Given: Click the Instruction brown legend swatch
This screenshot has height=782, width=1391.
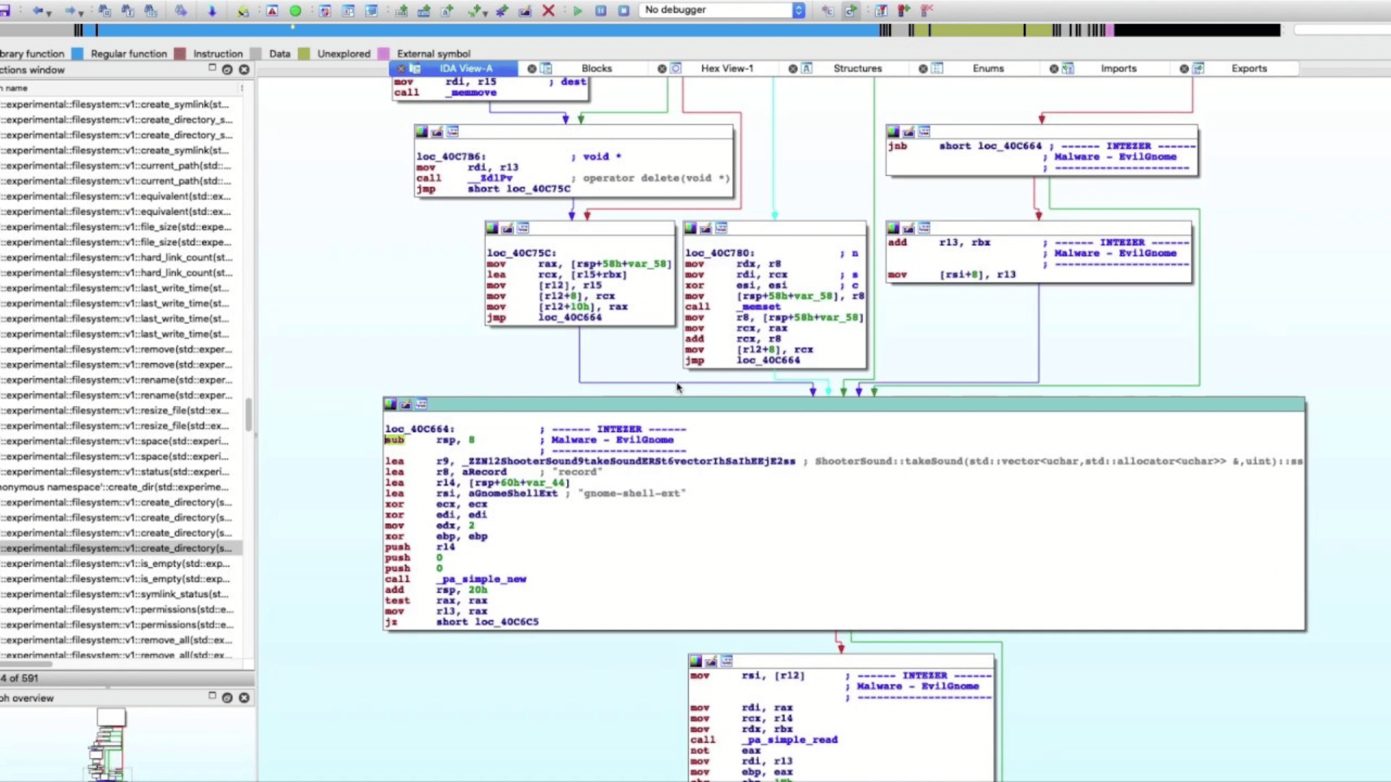Looking at the screenshot, I should click(x=180, y=54).
